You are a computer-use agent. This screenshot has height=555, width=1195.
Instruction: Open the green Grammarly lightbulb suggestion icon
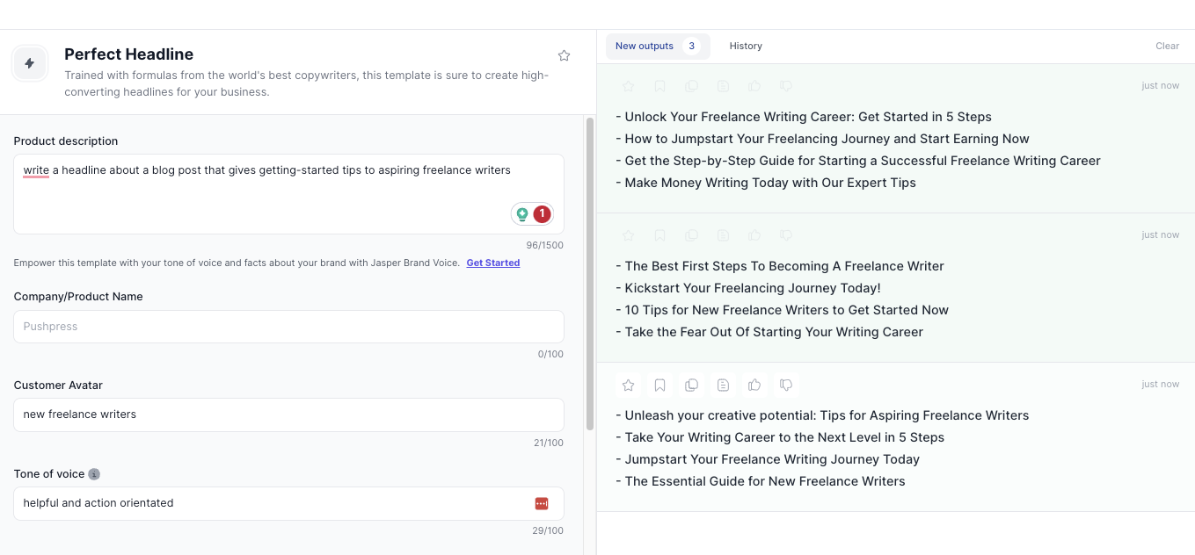point(522,213)
